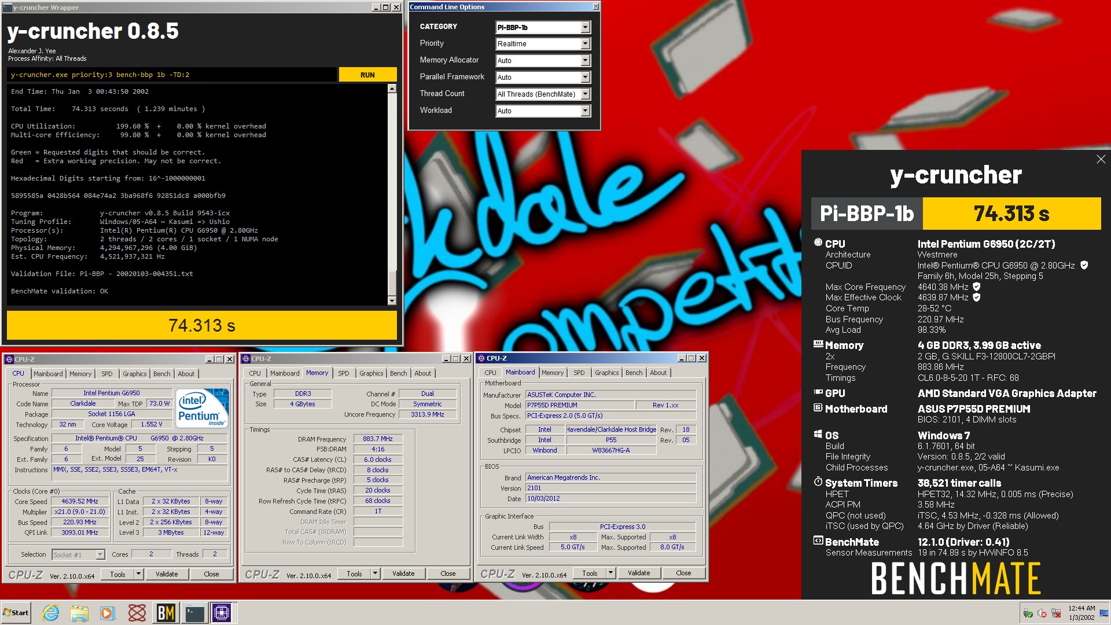Click the yellow RUN button in y-cruncher
This screenshot has width=1111, height=625.
pyautogui.click(x=367, y=75)
